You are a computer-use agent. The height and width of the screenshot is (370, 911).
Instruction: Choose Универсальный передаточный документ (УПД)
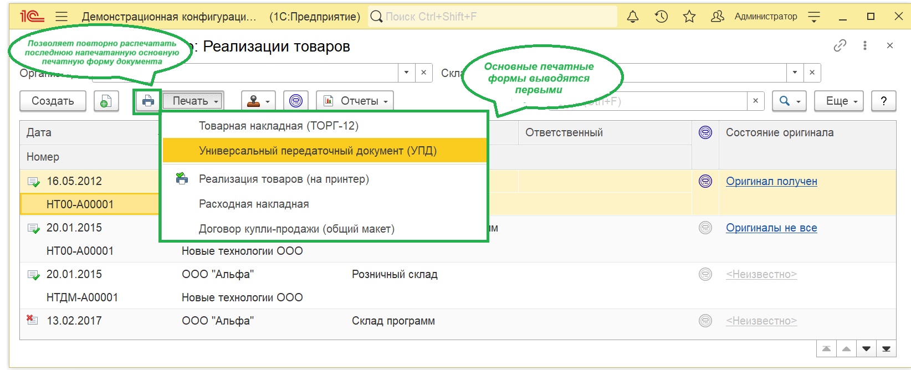point(318,151)
